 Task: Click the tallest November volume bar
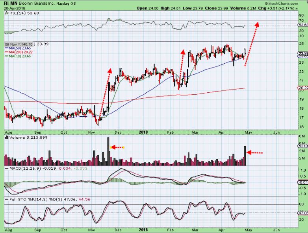(x=108, y=152)
